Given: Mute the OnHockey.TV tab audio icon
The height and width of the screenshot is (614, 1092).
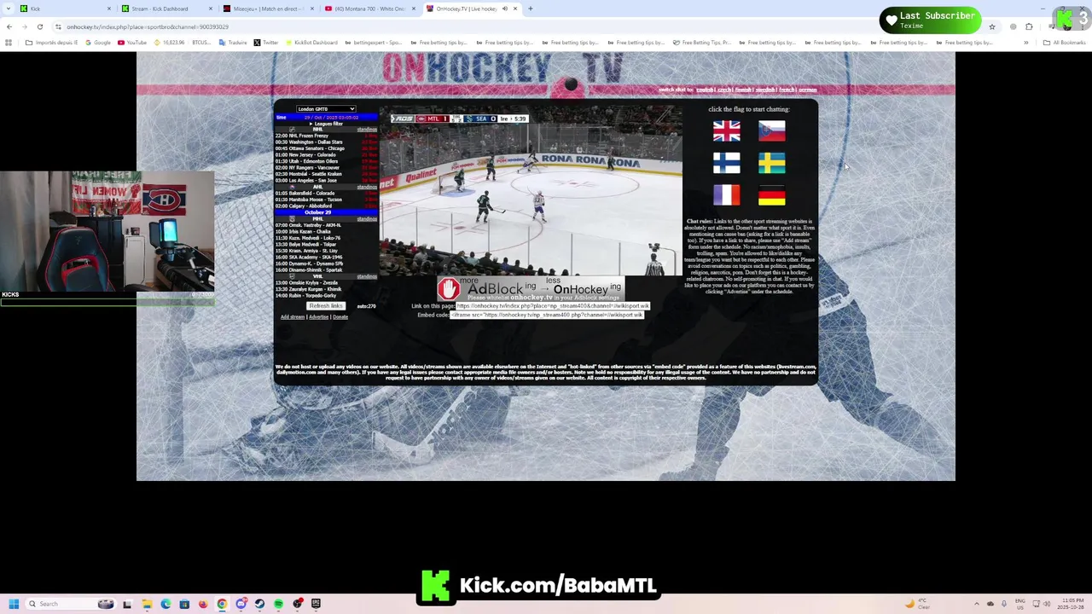Looking at the screenshot, I should pyautogui.click(x=504, y=9).
